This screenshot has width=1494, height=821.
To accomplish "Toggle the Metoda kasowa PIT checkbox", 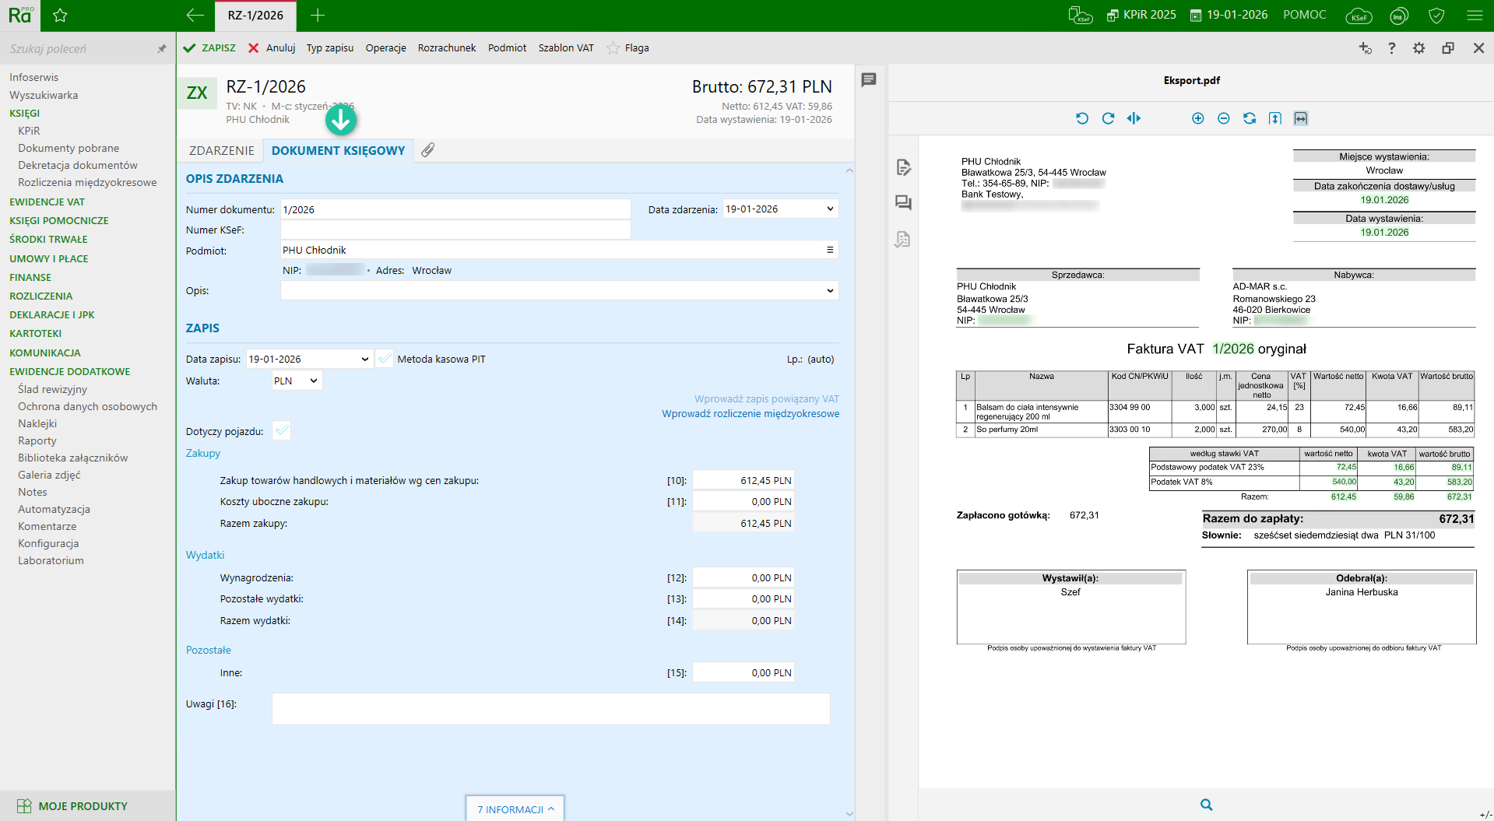I will [x=385, y=359].
